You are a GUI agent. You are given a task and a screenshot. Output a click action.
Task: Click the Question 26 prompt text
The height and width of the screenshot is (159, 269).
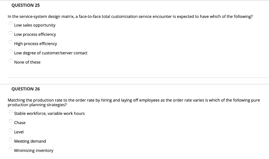point(134,102)
